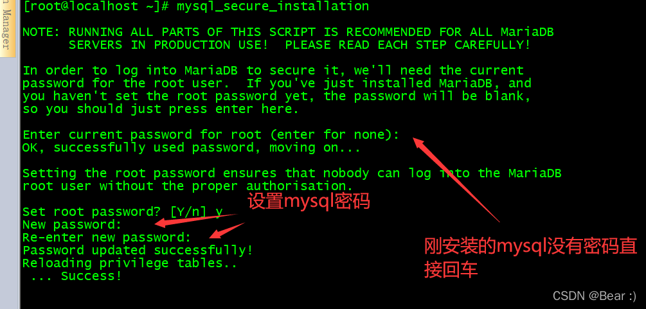
Task: Click the red arrow pointing at Re-enter password
Action: click(227, 231)
